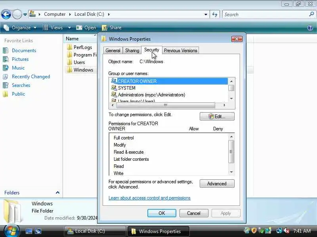Click the Advanced button
317x237 pixels.
tap(217, 184)
